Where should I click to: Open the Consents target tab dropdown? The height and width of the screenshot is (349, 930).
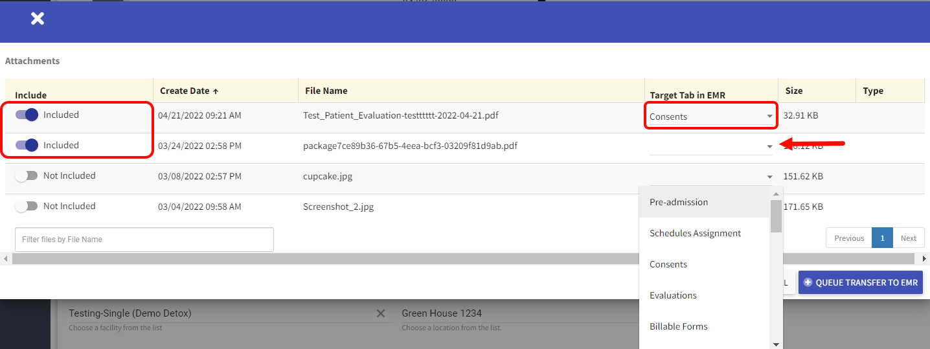pos(710,117)
